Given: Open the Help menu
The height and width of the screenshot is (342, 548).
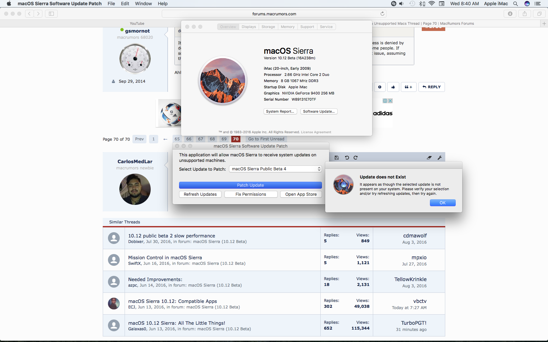Looking at the screenshot, I should click(x=162, y=4).
